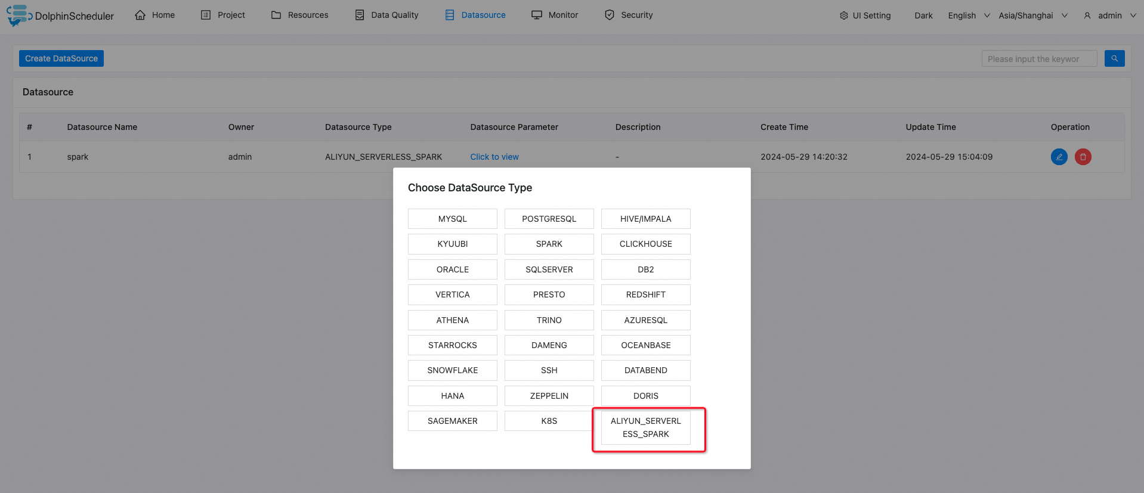Expand the Asia/Shanghai timezone dropdown
The image size is (1144, 493).
point(1033,15)
